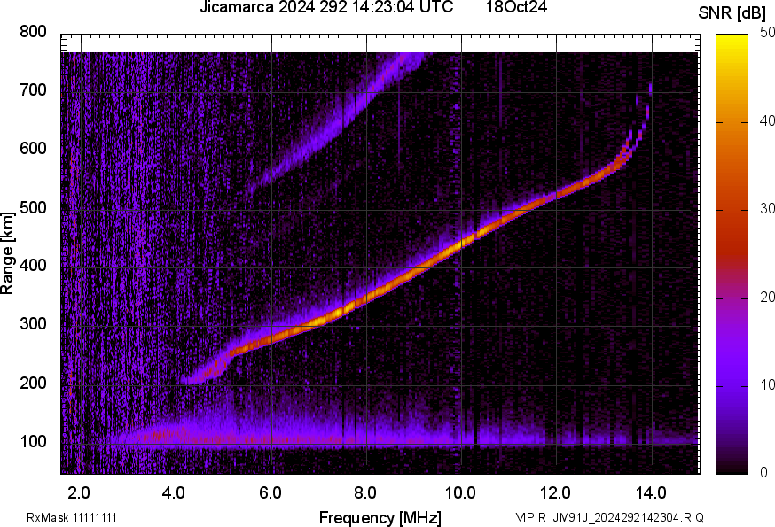This screenshot has height=527, width=775.
Task: Click the frequency tick label '8.0'
Action: [364, 492]
